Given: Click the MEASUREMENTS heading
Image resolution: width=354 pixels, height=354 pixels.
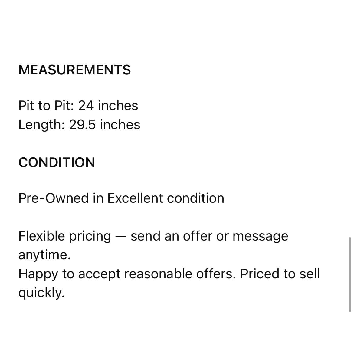Looking at the screenshot, I should tap(75, 70).
